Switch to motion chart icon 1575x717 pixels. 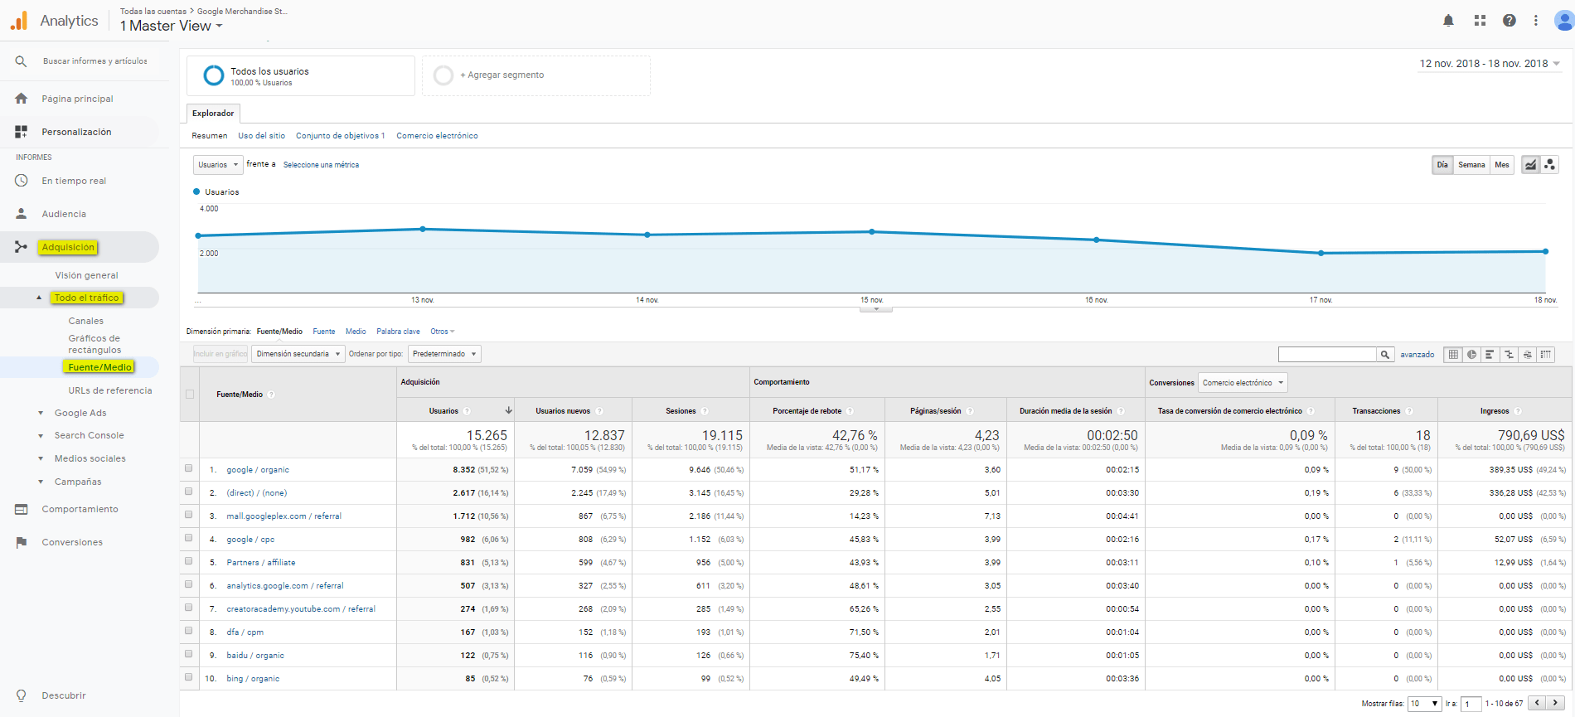(1549, 165)
